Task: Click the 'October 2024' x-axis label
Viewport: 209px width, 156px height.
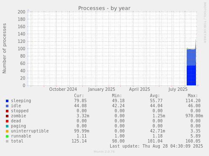Action: pos(63,90)
